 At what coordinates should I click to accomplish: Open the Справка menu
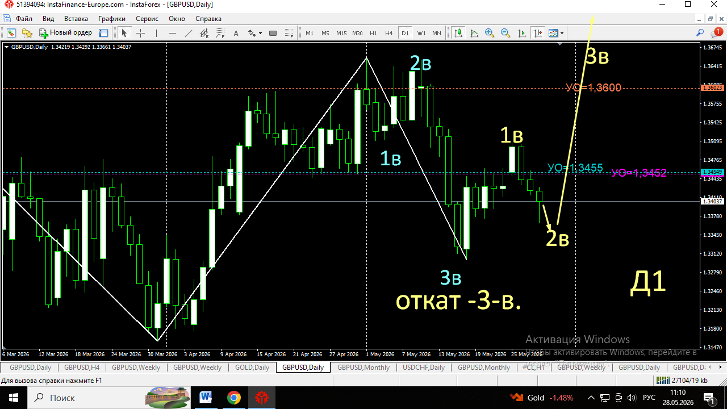(x=208, y=19)
